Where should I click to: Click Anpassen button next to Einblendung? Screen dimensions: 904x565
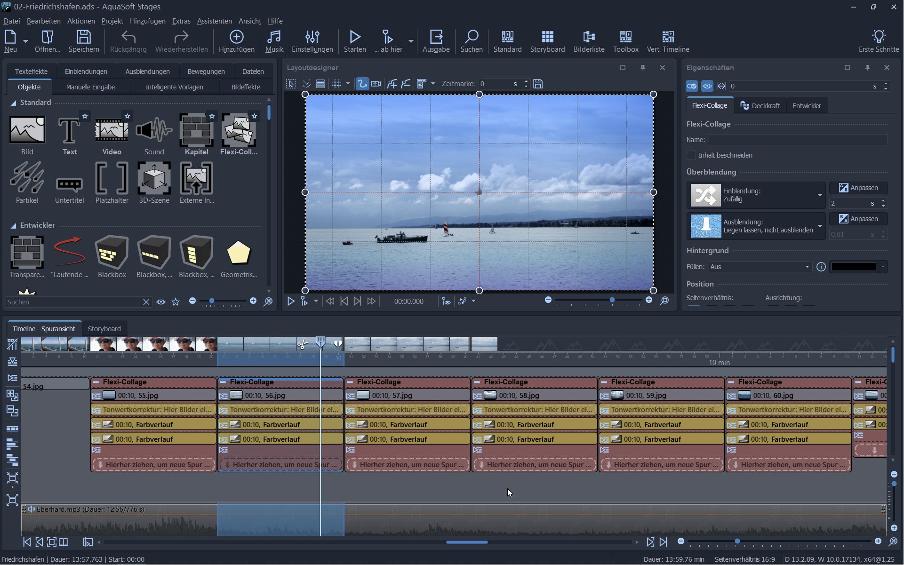tap(858, 188)
